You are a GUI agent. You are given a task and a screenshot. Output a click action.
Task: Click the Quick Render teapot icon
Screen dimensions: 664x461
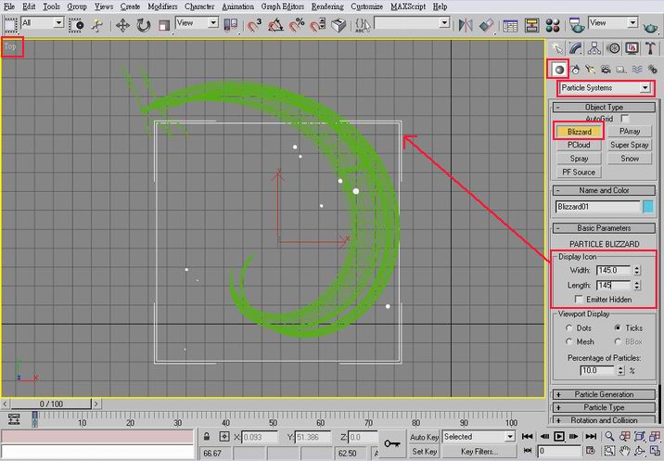pyautogui.click(x=650, y=26)
